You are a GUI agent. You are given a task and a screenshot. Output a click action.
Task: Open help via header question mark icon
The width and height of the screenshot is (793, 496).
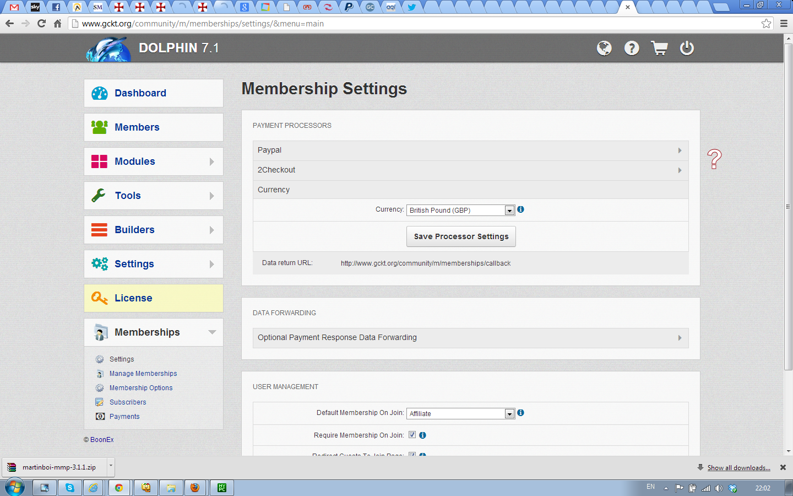coord(632,48)
